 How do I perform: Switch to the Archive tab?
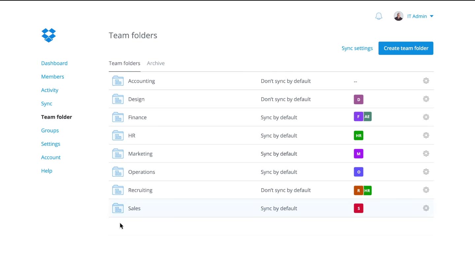click(156, 63)
